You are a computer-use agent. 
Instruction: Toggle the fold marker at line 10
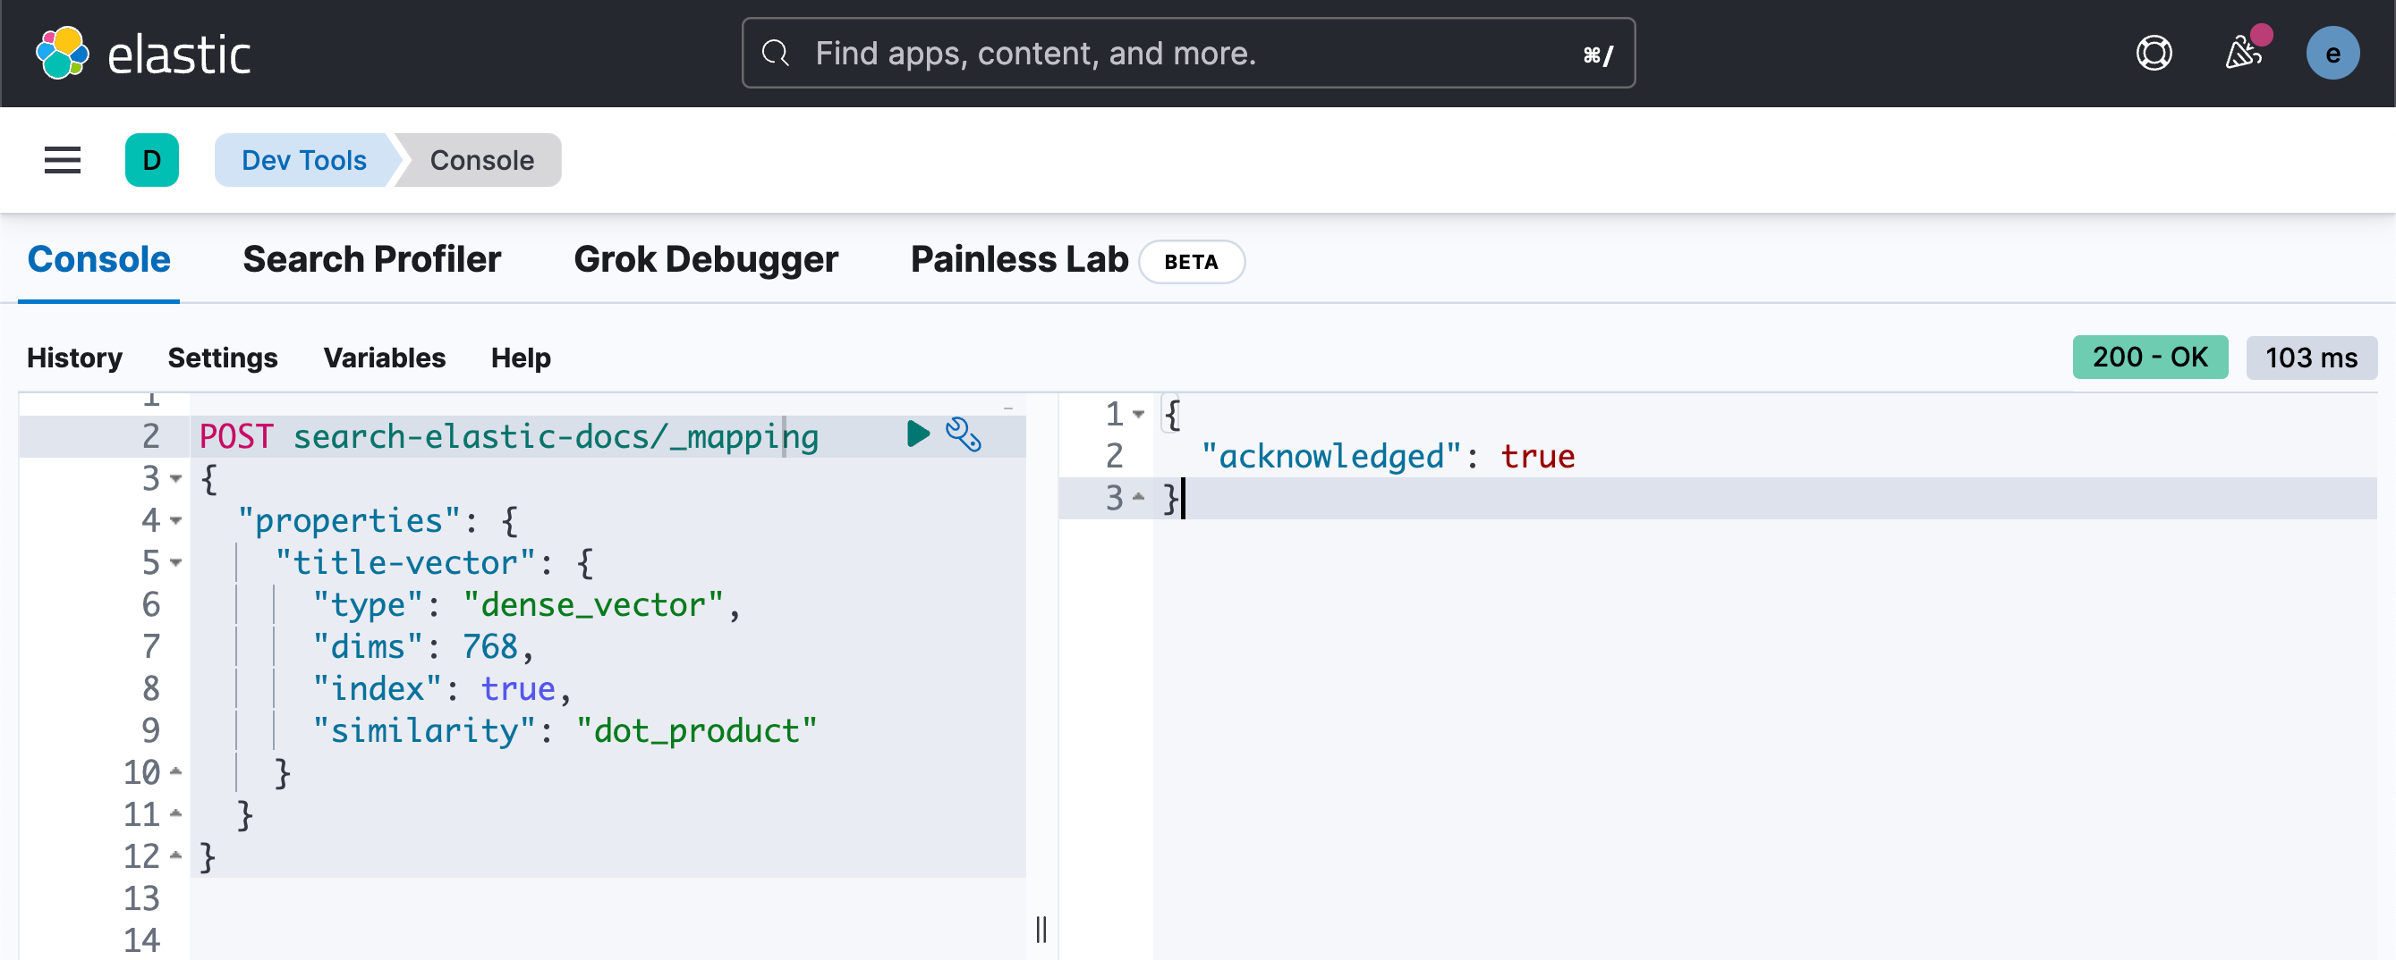click(175, 771)
